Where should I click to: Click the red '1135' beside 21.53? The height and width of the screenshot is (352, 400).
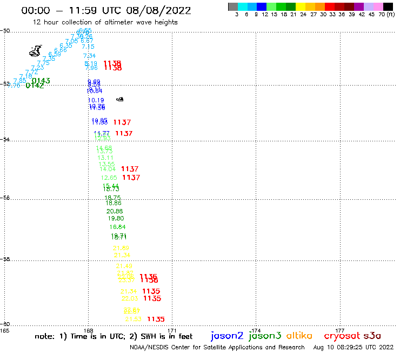click(156, 319)
